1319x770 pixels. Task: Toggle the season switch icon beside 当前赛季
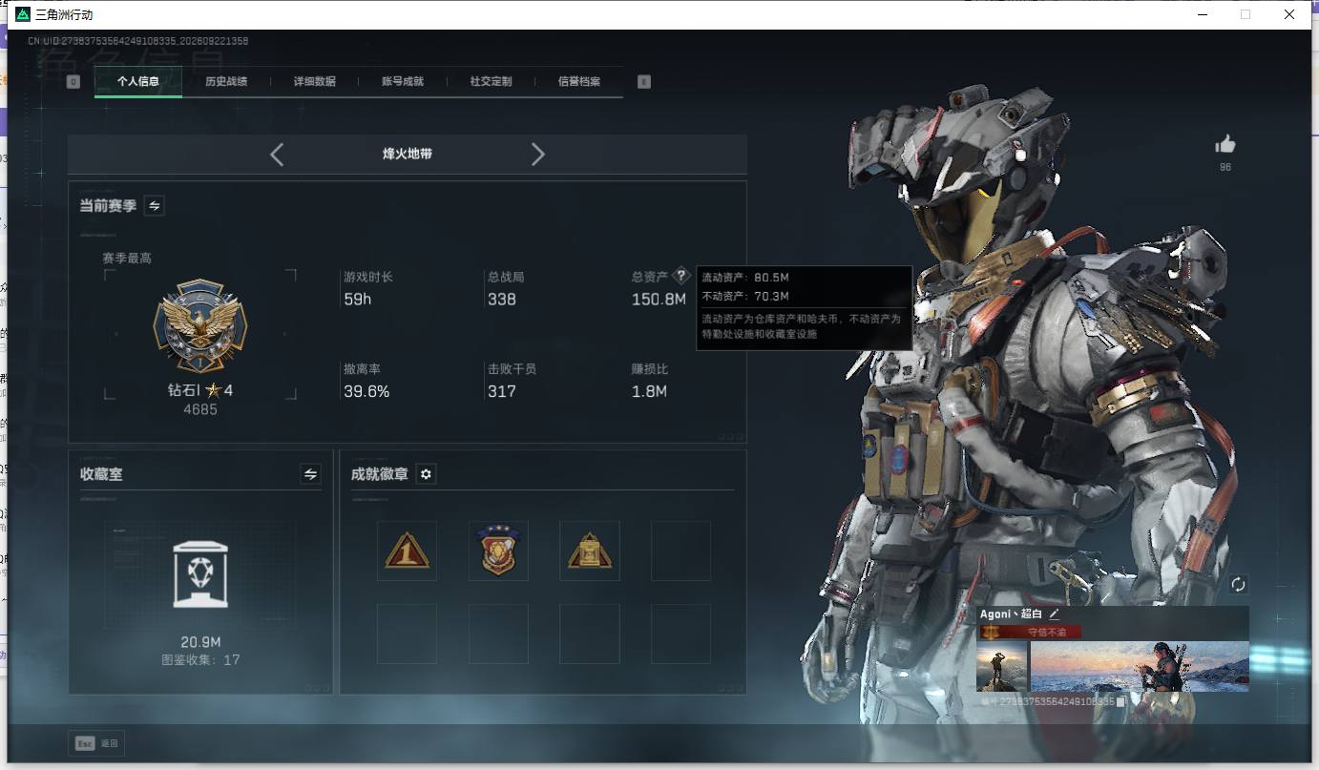pos(154,205)
